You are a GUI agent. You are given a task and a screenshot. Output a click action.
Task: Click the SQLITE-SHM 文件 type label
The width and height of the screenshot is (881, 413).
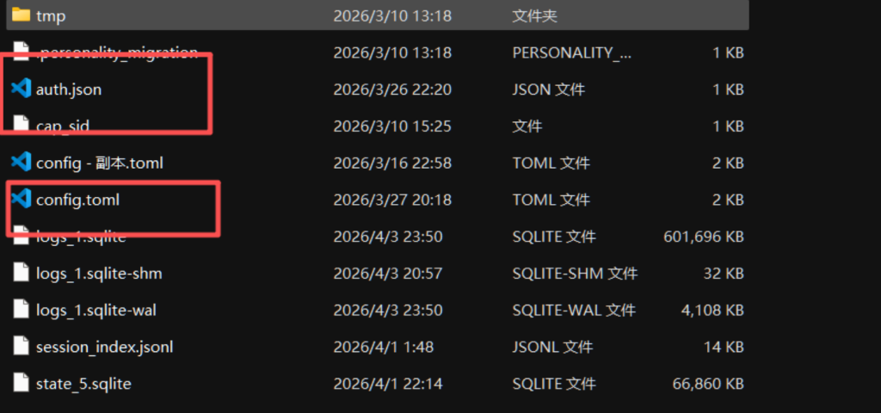point(575,274)
